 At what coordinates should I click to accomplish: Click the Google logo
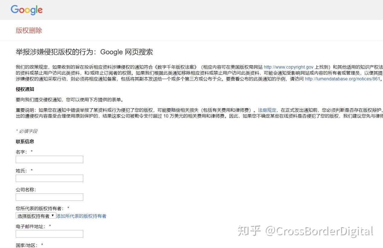[x=27, y=10]
